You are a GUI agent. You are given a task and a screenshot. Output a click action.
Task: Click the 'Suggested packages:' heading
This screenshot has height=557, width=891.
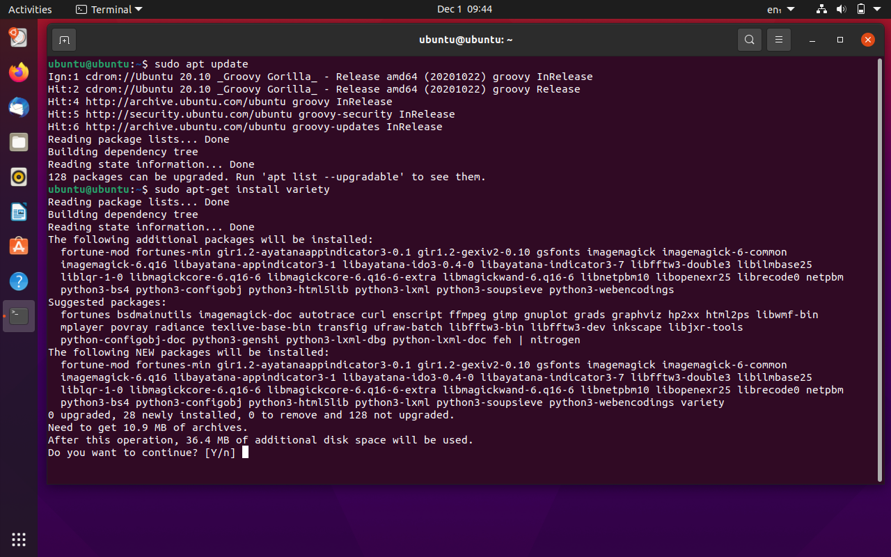107,302
